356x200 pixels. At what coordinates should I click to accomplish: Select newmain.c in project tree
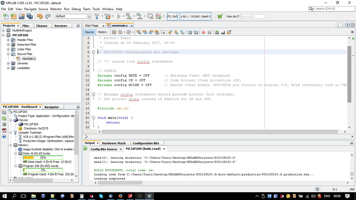[29, 59]
